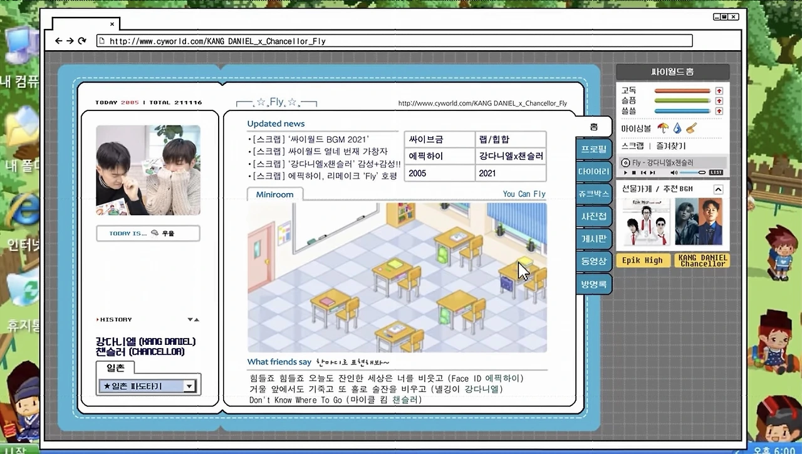The image size is (802, 454).
Task: Adjust the BGM volume slider
Action: 693,172
